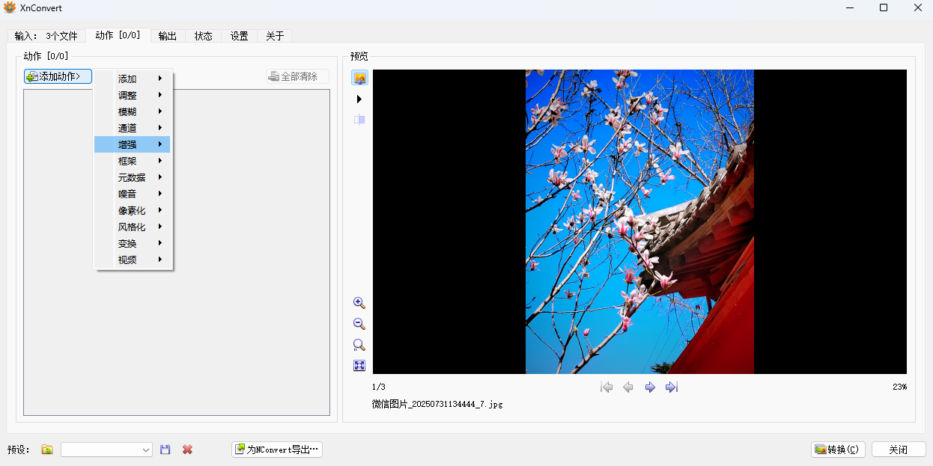Click the image preview mode icon atop the preview sidebar
Image resolution: width=933 pixels, height=466 pixels.
click(359, 77)
